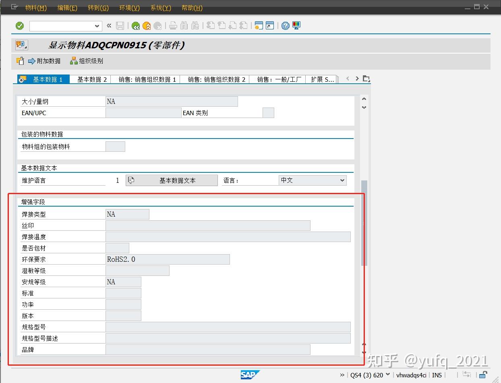Switch to 基本数据 1 tab
501x383 pixels.
pos(43,79)
